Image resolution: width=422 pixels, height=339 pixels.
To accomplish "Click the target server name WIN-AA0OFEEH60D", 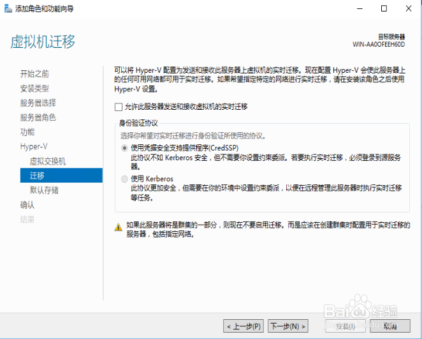I will click(379, 45).
